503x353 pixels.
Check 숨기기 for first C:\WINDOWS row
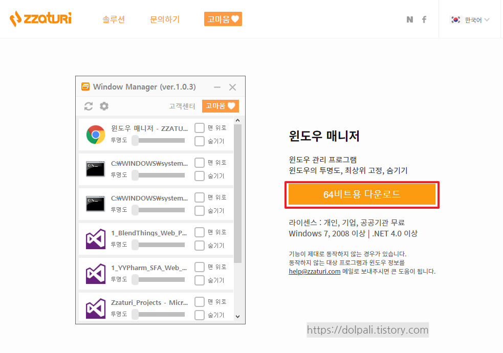pyautogui.click(x=200, y=176)
